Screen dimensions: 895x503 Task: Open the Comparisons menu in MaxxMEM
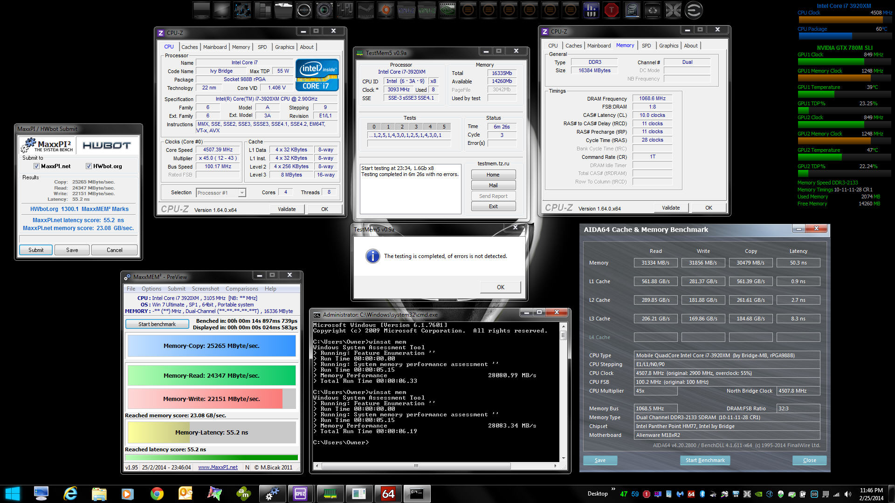(x=241, y=289)
